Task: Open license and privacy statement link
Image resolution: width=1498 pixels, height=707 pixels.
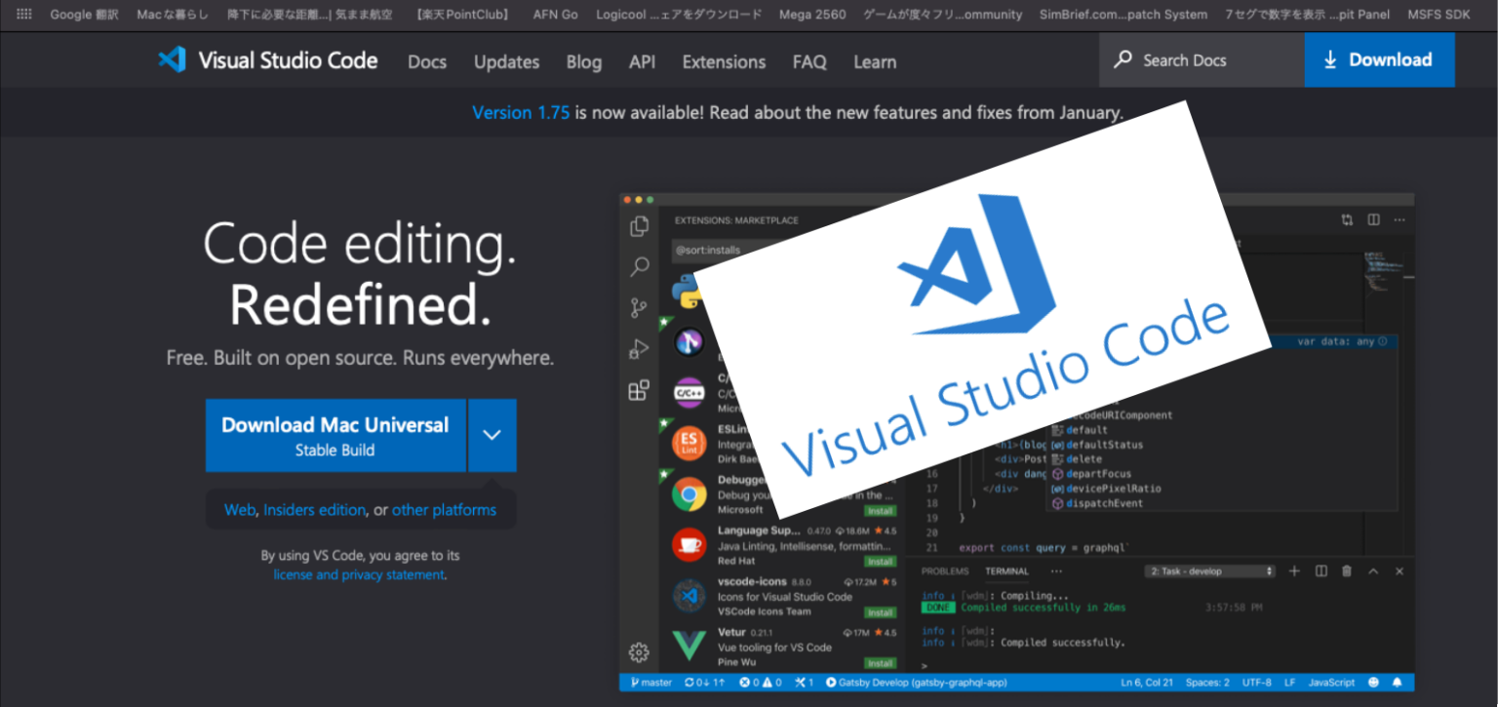Action: click(359, 574)
